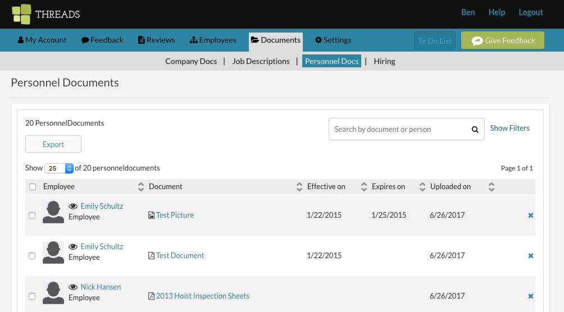The height and width of the screenshot is (312, 564).
Task: Delete the Test Document row
Action: coord(530,256)
